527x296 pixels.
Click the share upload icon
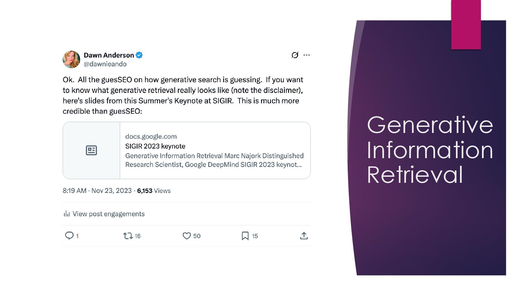tap(304, 236)
